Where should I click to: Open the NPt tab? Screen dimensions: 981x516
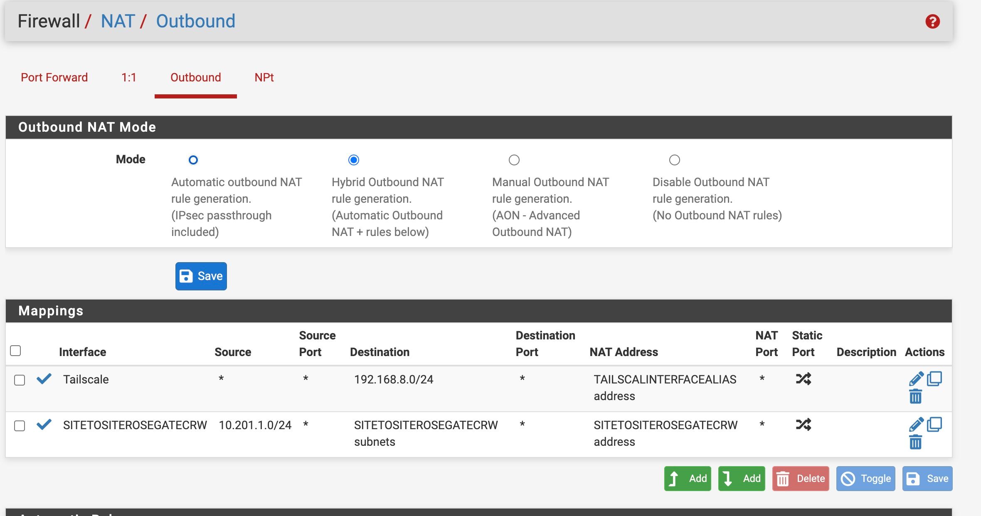[x=264, y=77]
